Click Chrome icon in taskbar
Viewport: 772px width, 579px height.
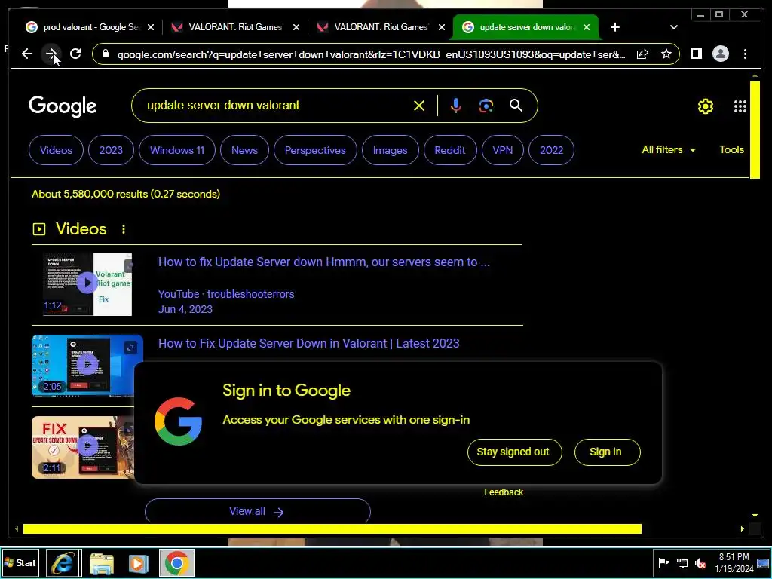176,562
